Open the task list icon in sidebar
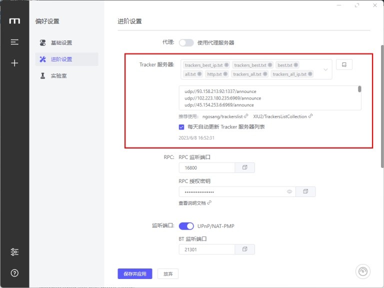Viewport: 384px width, 288px height. [x=14, y=42]
